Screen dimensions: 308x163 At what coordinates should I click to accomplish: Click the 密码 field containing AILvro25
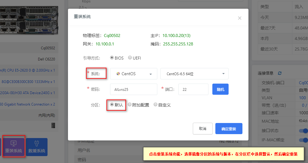pos(134,89)
